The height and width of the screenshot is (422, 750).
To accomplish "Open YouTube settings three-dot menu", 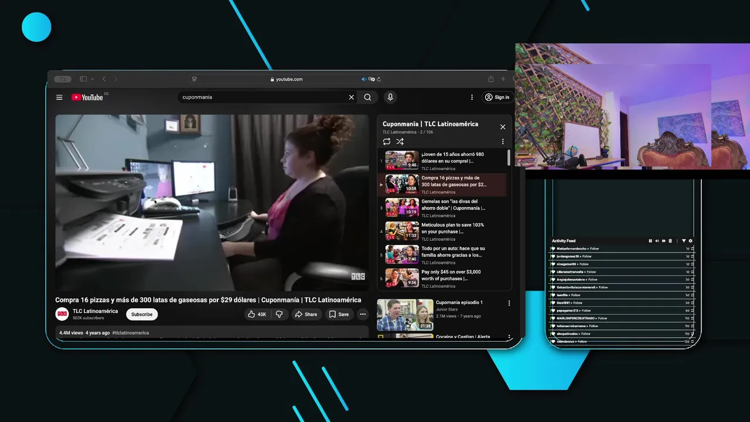I will [x=472, y=97].
